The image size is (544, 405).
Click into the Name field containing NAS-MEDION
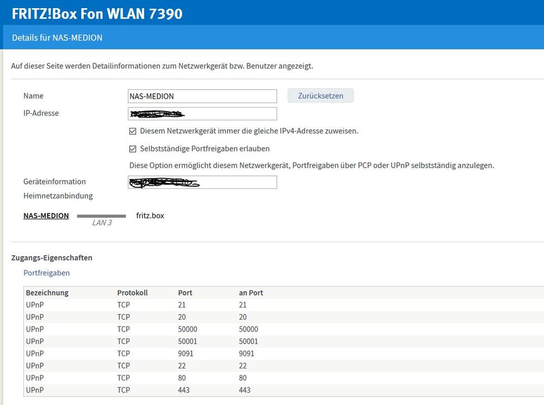202,96
